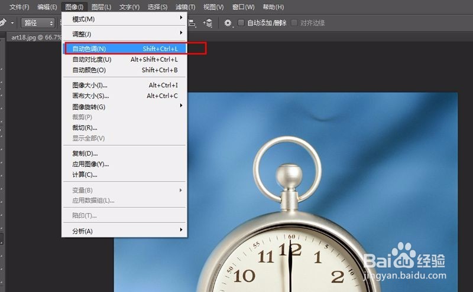Open the 文字(Y) menu
Screen dimensions: 473x292
pos(129,6)
